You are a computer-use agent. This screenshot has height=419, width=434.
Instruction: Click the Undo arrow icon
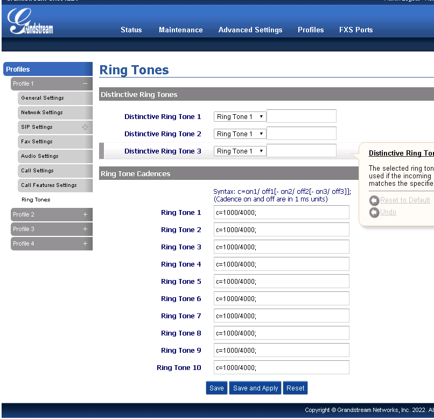[x=374, y=212]
